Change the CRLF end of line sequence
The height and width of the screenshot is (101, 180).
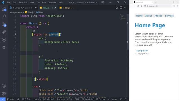(77, 99)
